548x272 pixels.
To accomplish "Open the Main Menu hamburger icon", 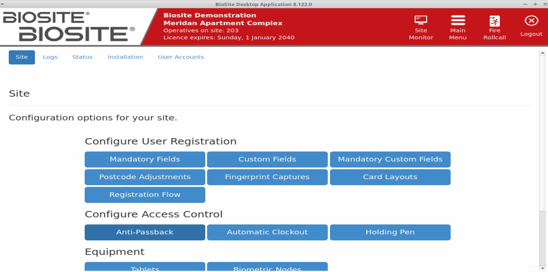I will pos(458,20).
